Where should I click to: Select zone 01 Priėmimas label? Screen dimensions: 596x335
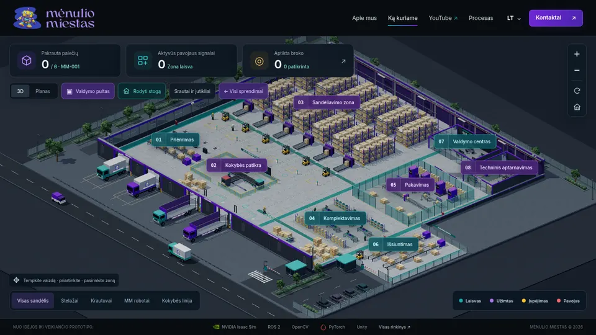[x=175, y=140]
